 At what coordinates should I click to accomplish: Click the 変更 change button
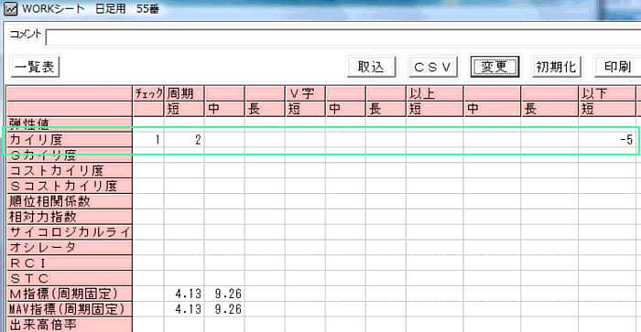tap(494, 67)
